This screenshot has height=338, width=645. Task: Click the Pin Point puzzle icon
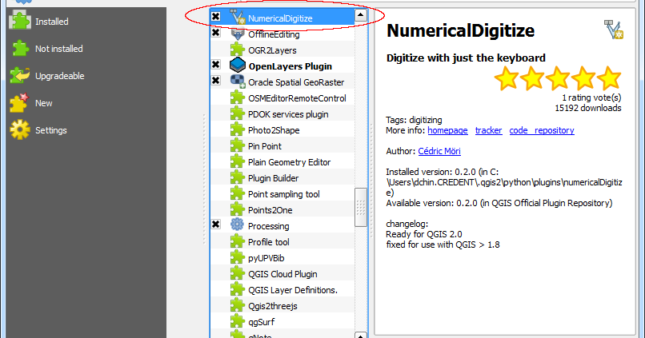click(x=238, y=145)
